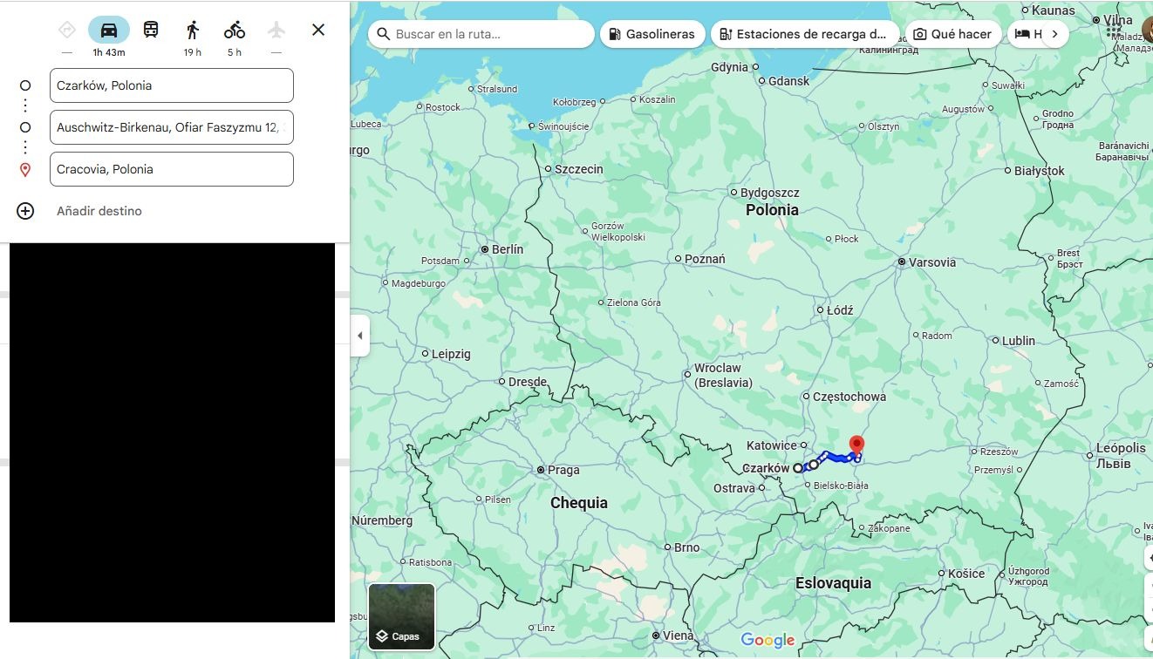Collapse the side panel arrow

[360, 336]
